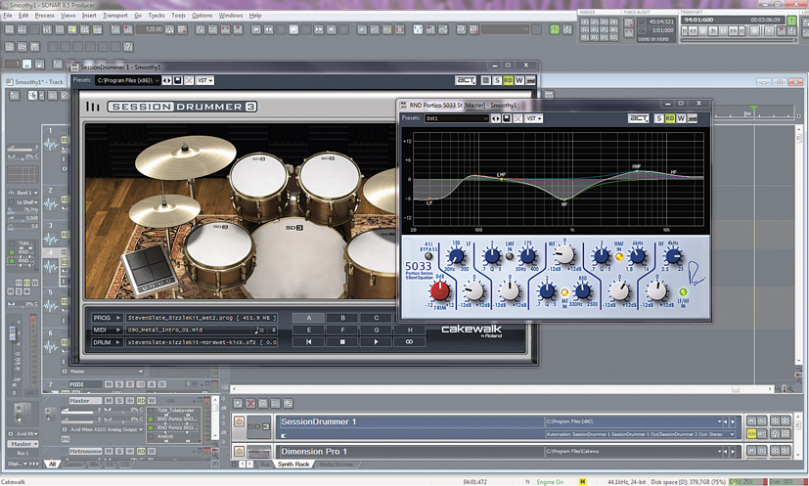This screenshot has height=486, width=809.
Task: Open the File menu
Action: 8,16
